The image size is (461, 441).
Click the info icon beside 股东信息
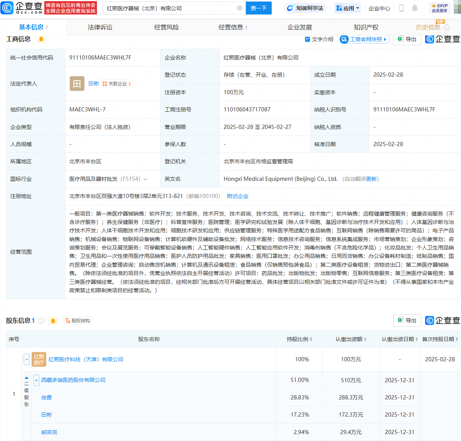pos(41,321)
